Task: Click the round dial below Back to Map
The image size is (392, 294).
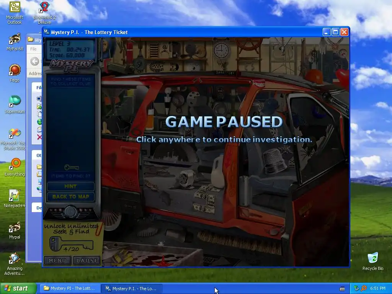Action: pos(70,212)
